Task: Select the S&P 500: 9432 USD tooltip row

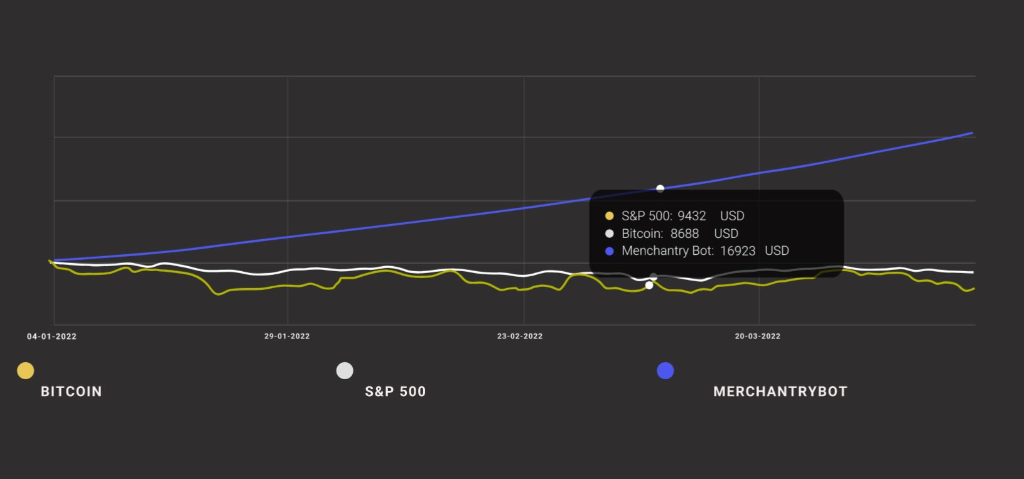Action: (682, 216)
